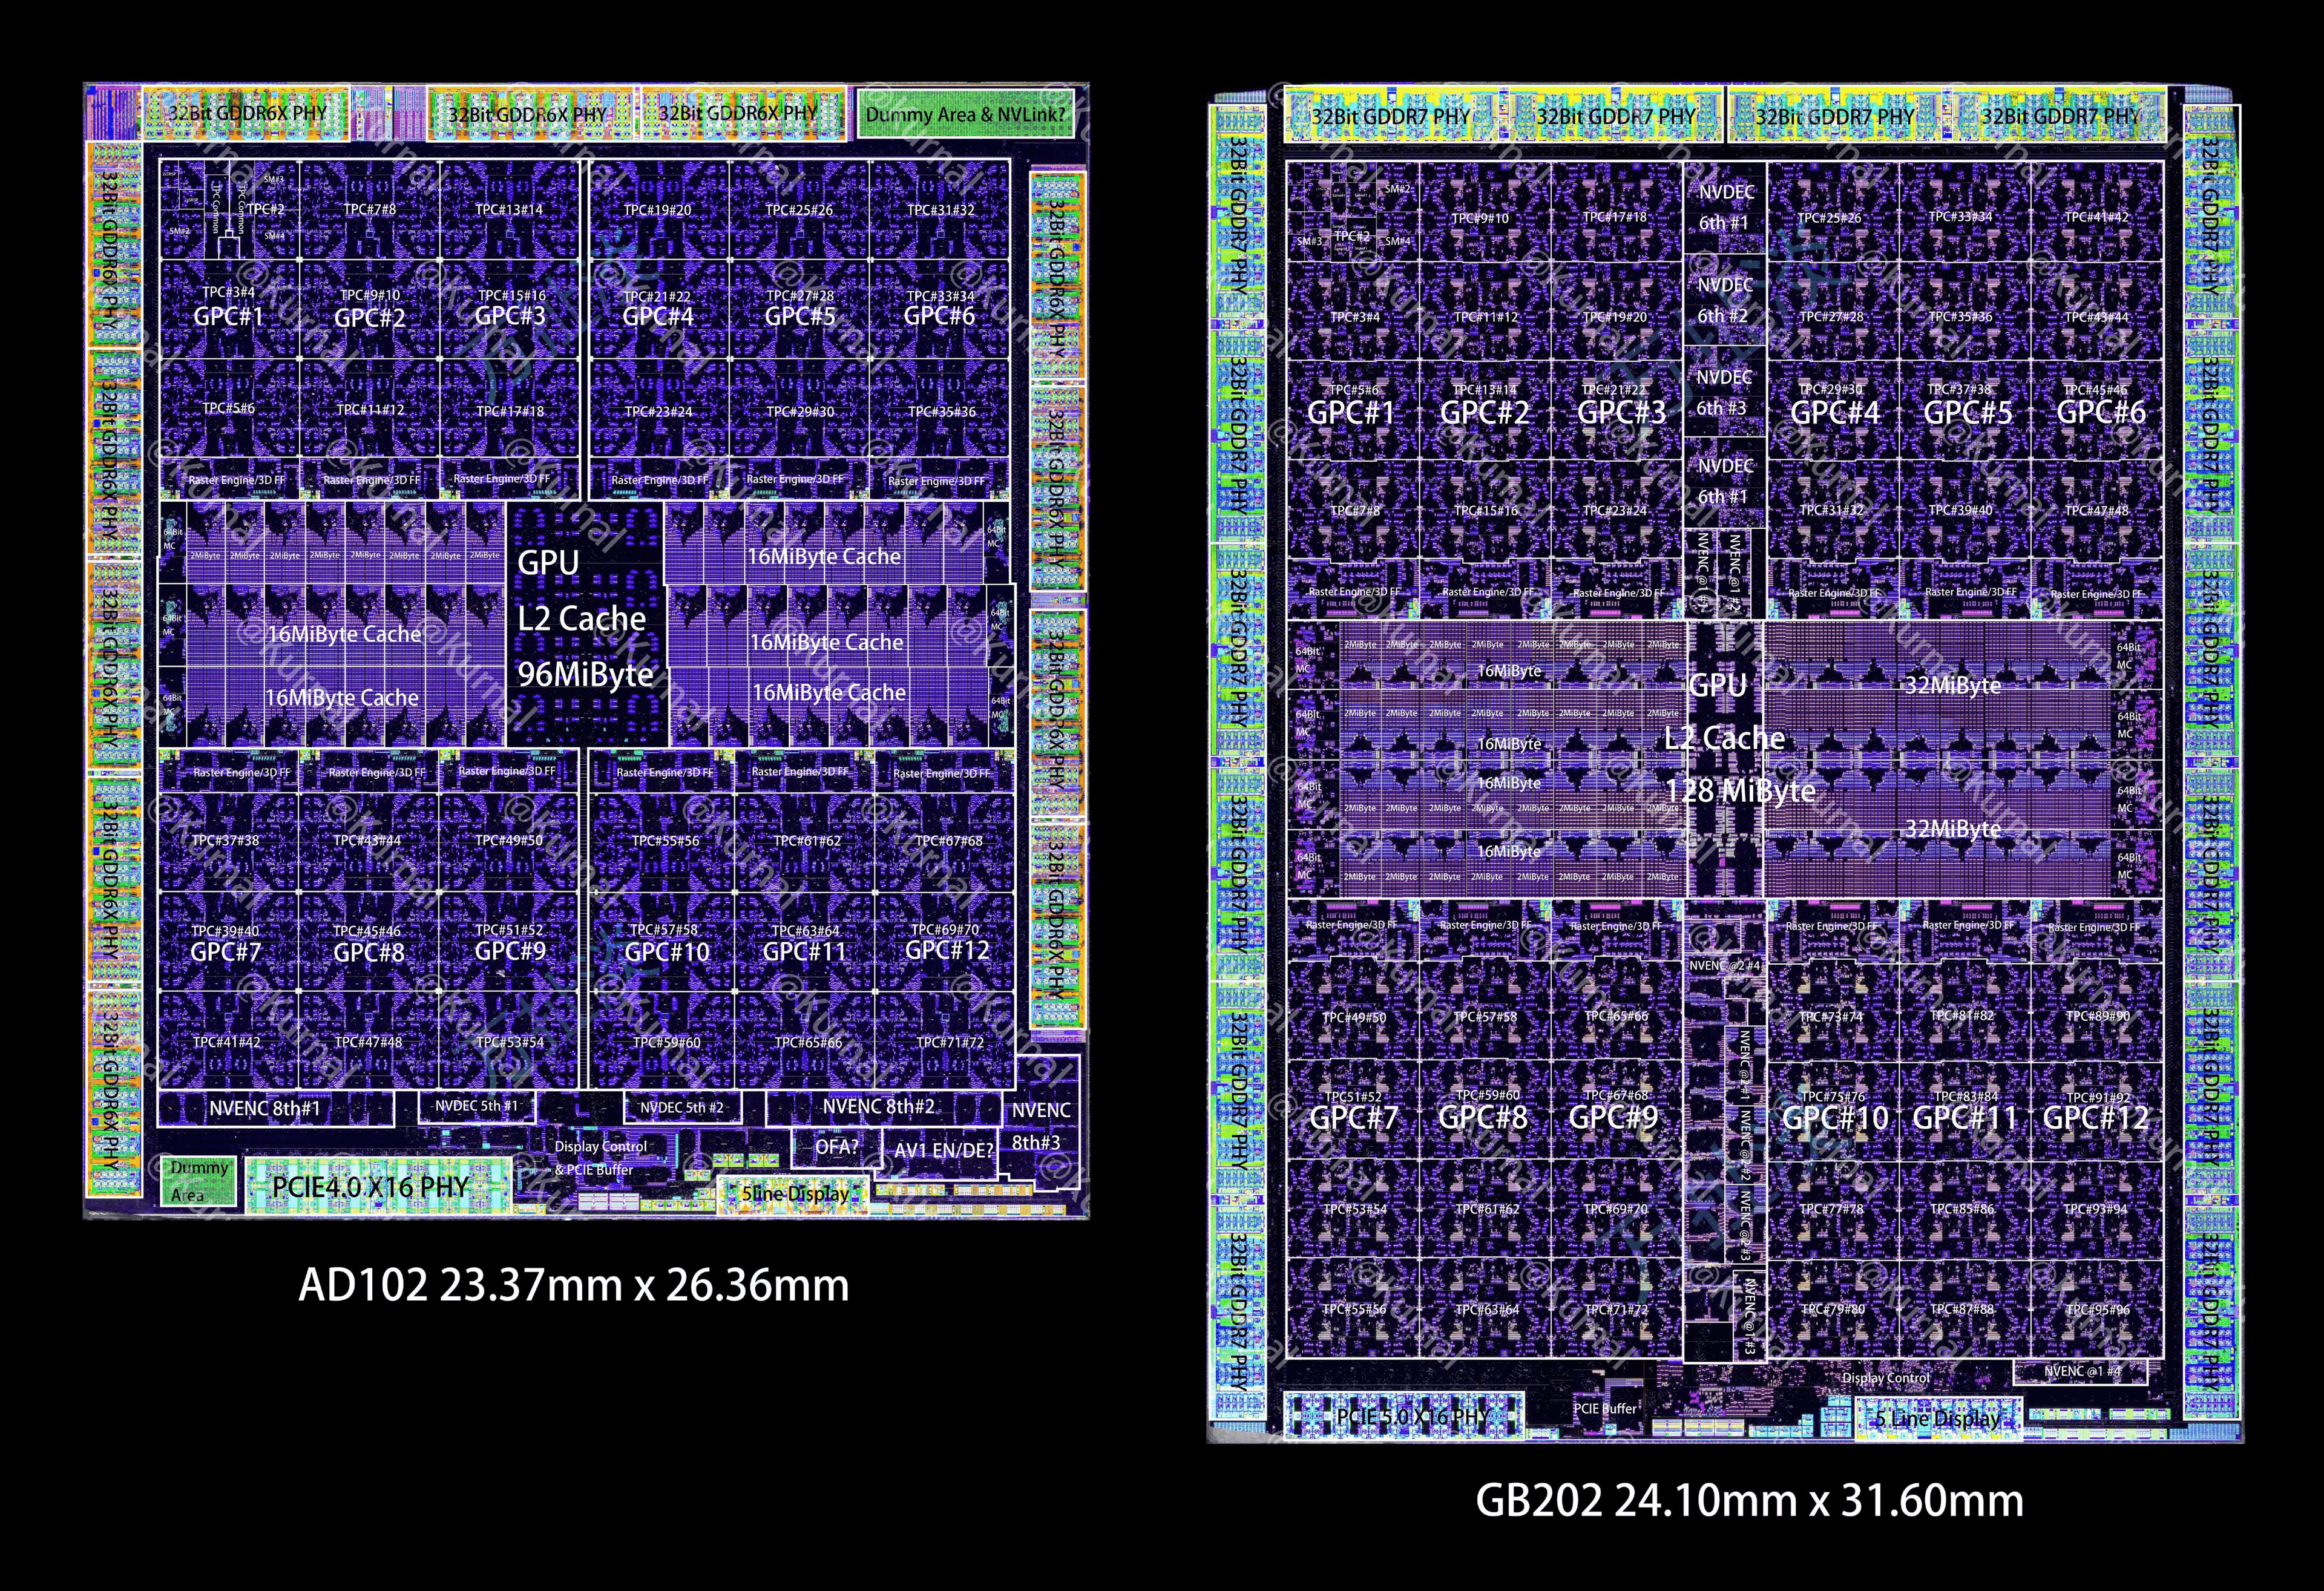Click the 'TPC#19#20' label on the AD102 die
The image size is (2324, 1591).
[657, 210]
